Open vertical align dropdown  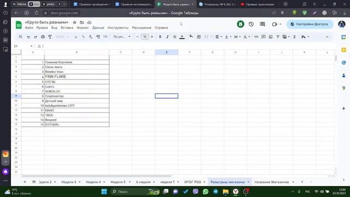coord(228,37)
